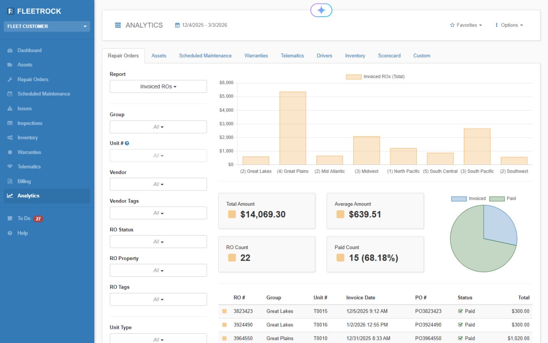Click the Telematics wifi icon
The height and width of the screenshot is (343, 548).
tap(10, 167)
